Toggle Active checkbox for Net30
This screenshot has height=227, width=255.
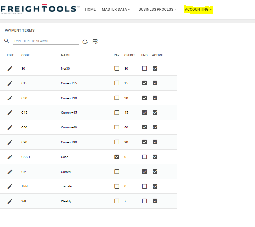click(155, 69)
